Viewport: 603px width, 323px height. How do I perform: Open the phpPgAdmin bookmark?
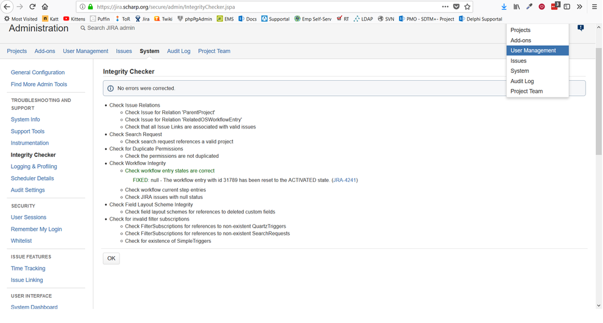tap(194, 19)
